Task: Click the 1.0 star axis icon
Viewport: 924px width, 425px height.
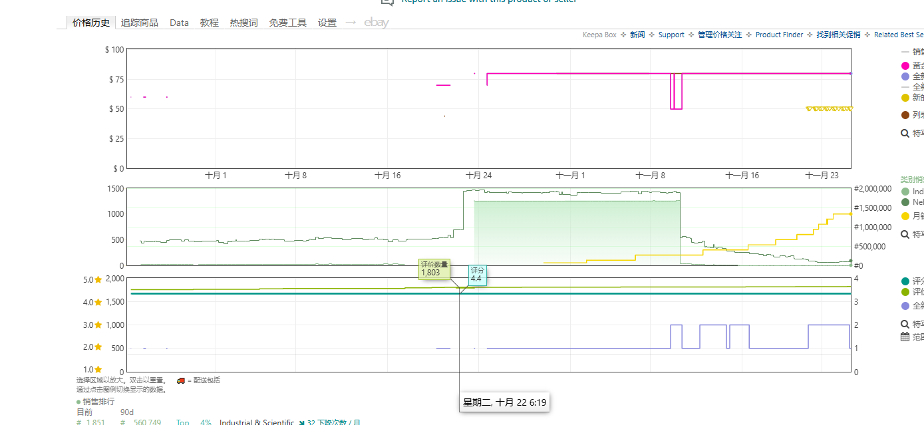Action: pyautogui.click(x=98, y=370)
